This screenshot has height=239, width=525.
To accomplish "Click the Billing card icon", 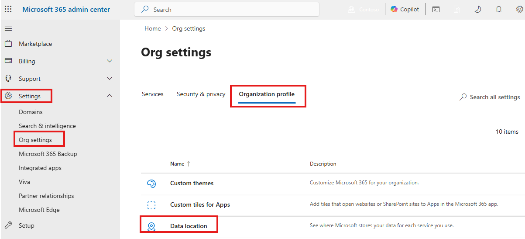I will click(x=8, y=61).
